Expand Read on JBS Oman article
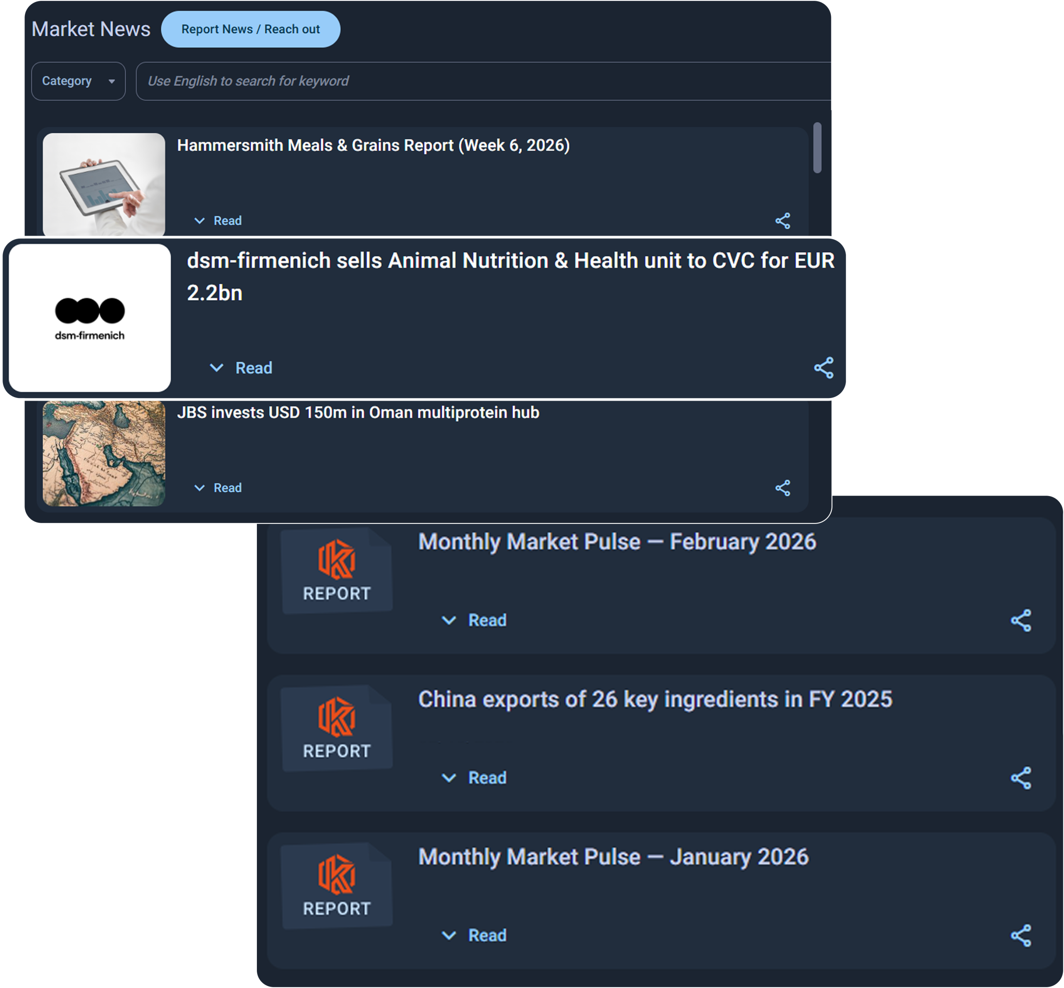The width and height of the screenshot is (1064, 988). 218,488
